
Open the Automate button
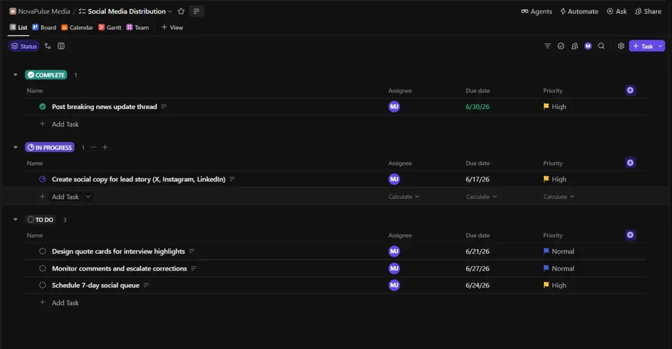579,11
